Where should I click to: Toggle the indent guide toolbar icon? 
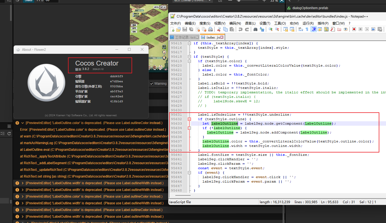(x=314, y=29)
